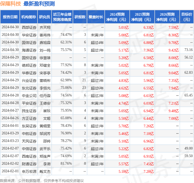
Task: Select 华安证券 institution cell
Action: [x=29, y=35]
